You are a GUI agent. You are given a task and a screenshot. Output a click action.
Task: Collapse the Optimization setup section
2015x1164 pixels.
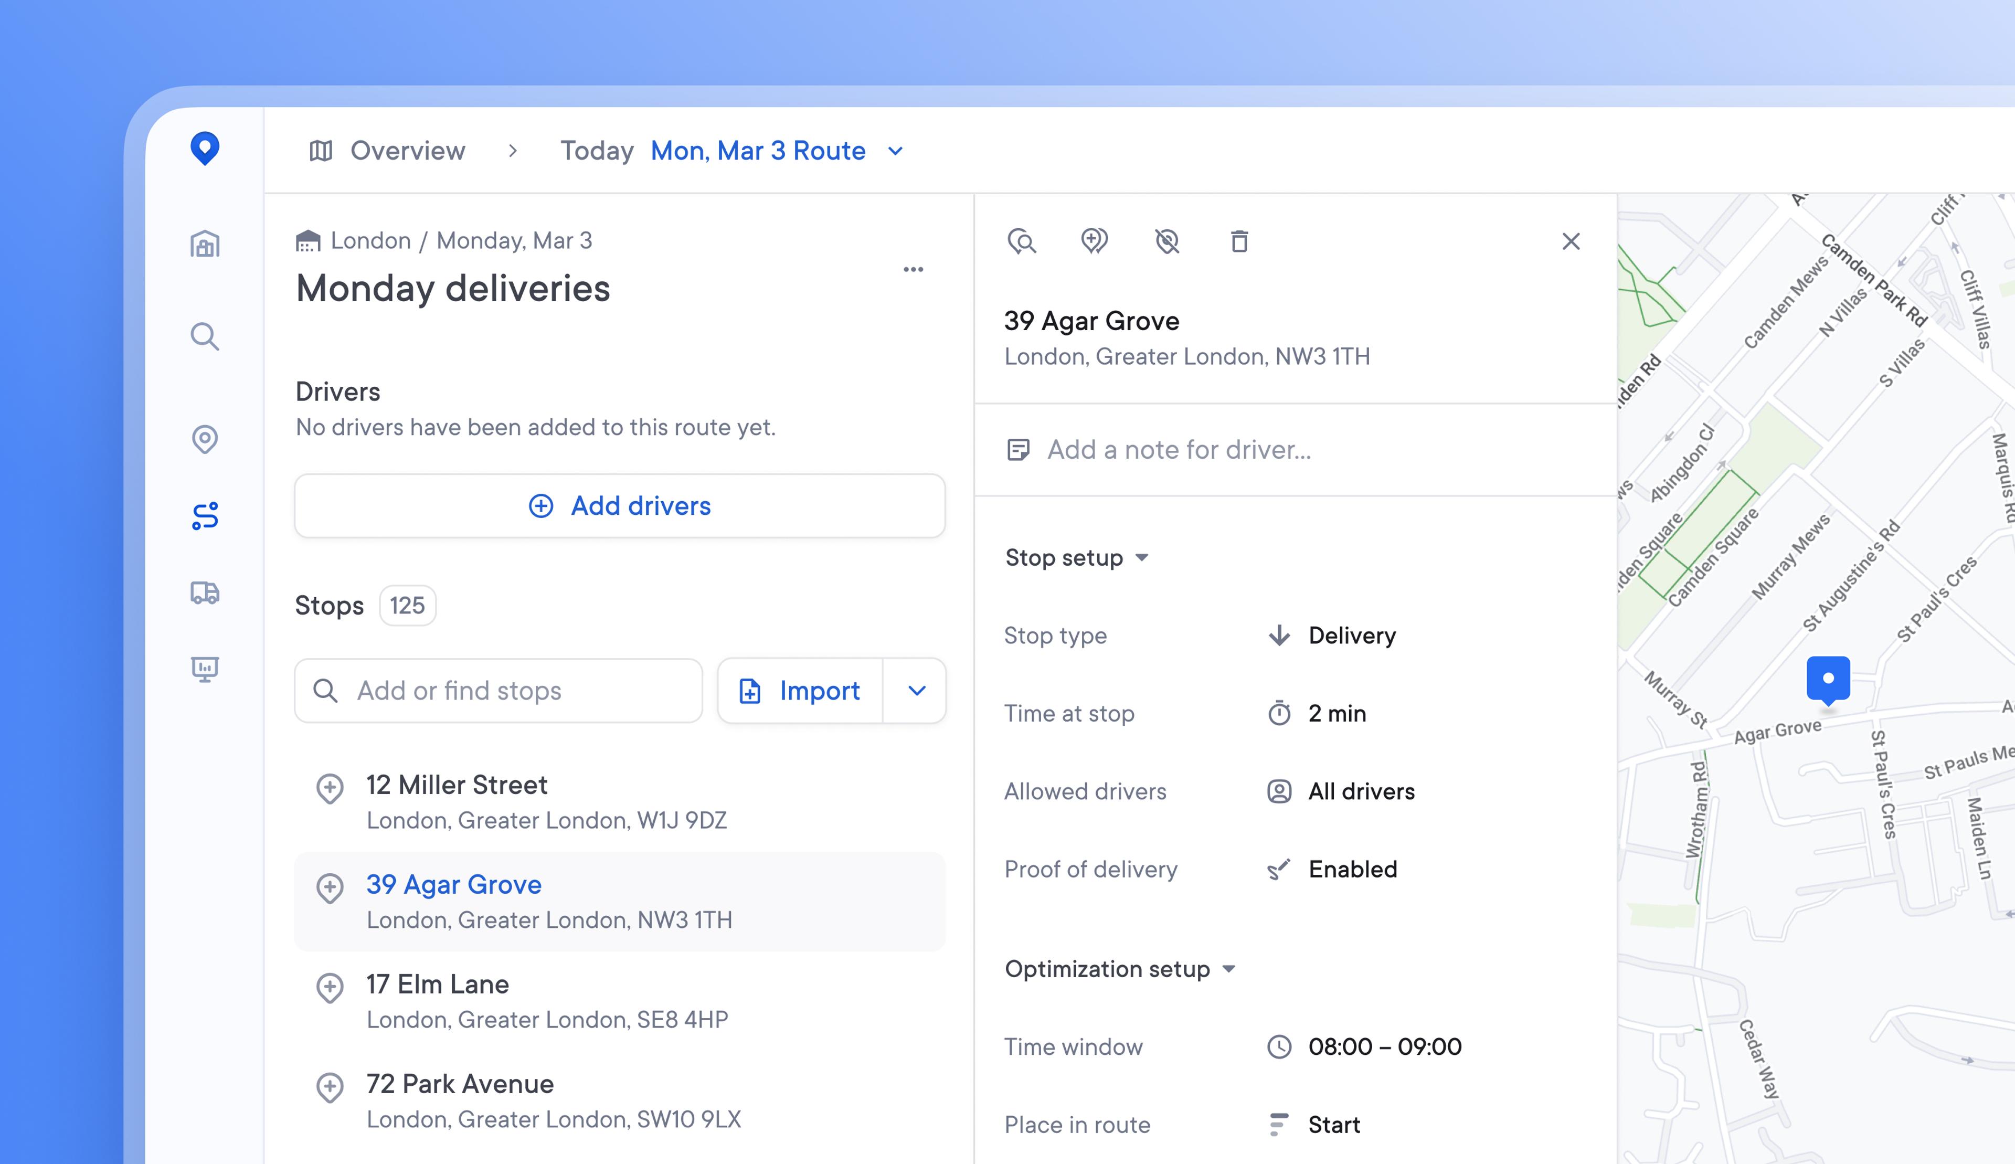coord(1119,969)
